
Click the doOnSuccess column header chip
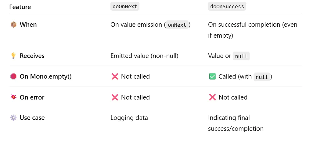click(x=227, y=6)
